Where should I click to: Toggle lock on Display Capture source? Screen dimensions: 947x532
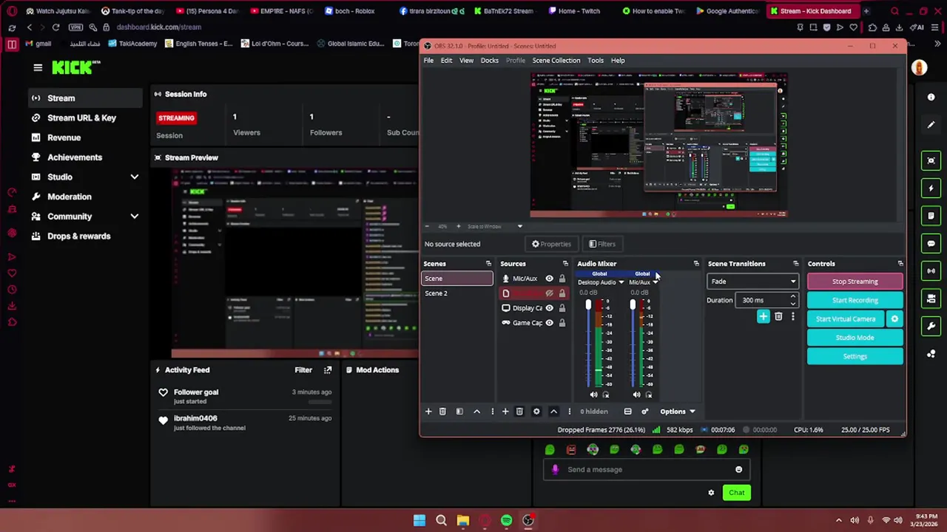562,308
